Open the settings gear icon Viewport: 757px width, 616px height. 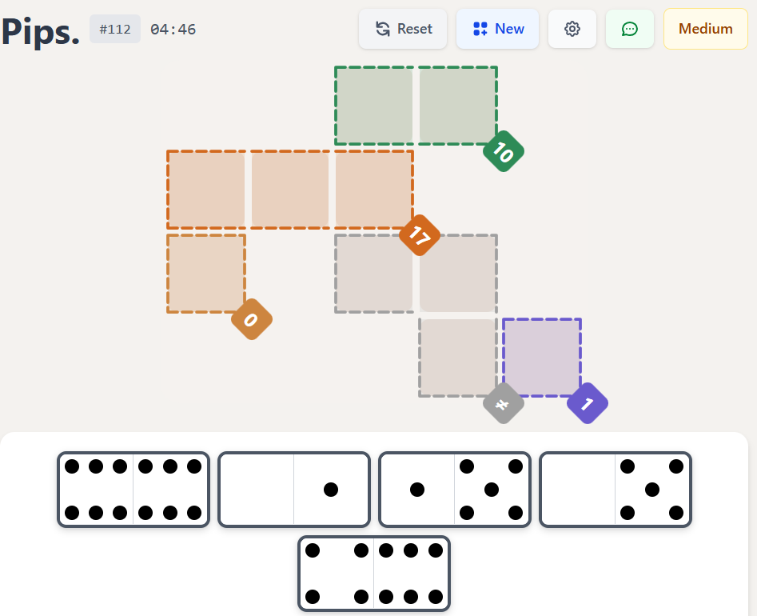[x=572, y=29]
